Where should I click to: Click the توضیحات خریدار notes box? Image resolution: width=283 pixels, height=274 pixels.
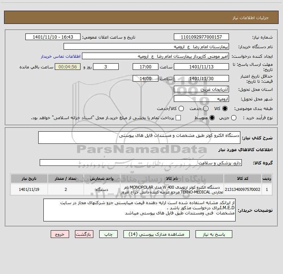139,210
